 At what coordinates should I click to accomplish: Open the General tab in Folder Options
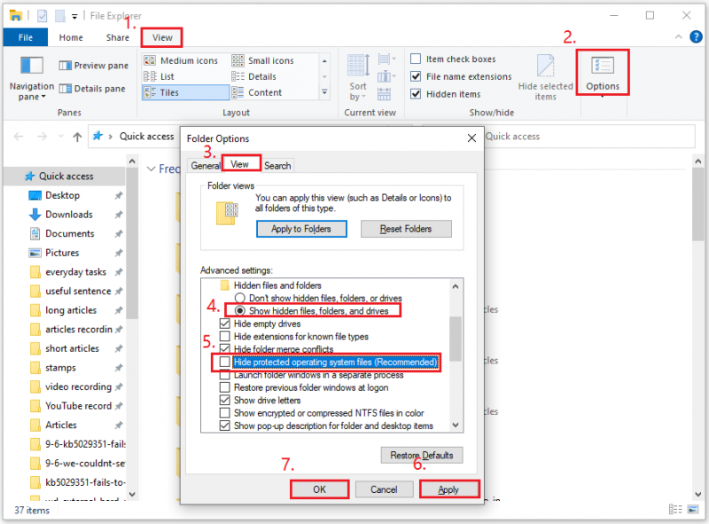206,166
